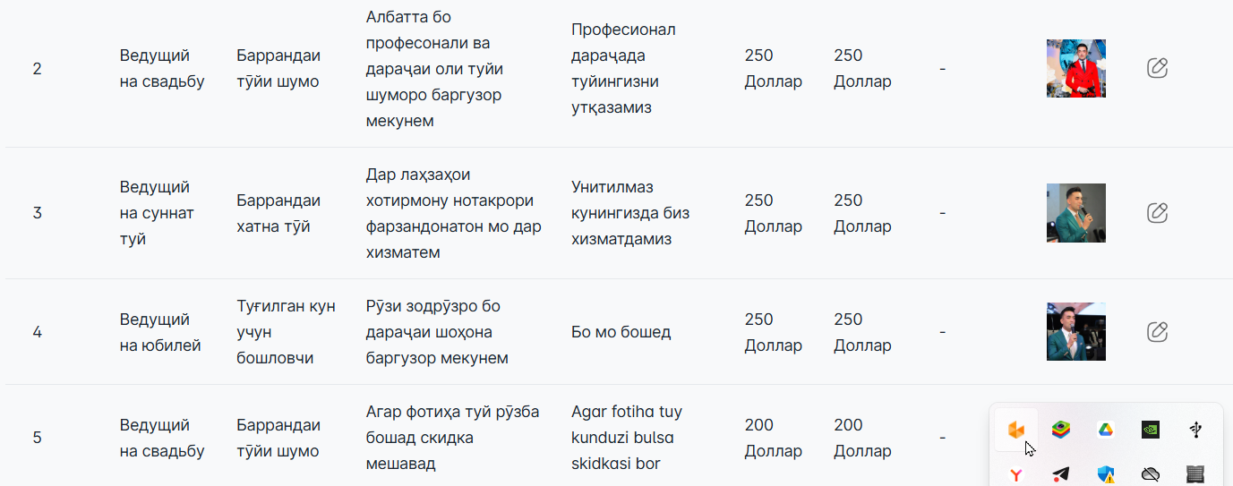Click the USB safely remove icon
Image resolution: width=1233 pixels, height=486 pixels.
(1195, 430)
